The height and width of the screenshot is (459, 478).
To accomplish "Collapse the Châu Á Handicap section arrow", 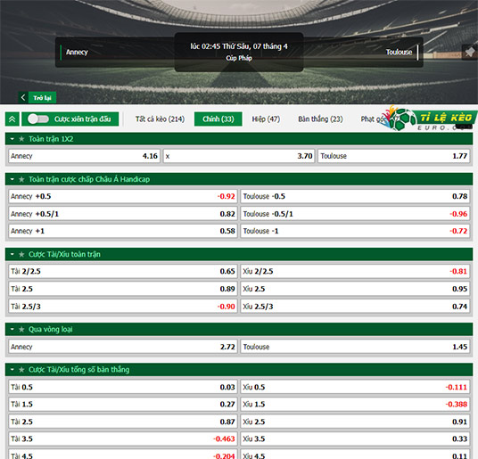I will click(x=12, y=179).
